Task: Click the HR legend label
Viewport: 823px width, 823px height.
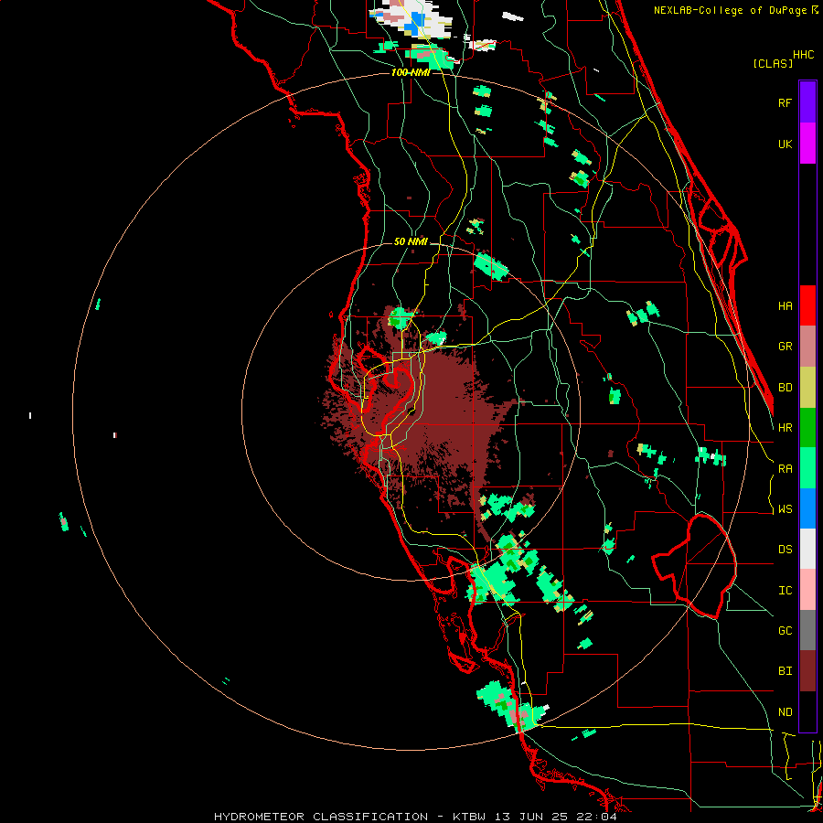Action: pos(785,428)
